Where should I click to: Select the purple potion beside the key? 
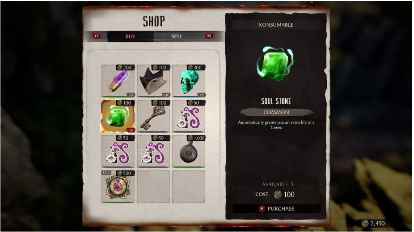click(189, 116)
